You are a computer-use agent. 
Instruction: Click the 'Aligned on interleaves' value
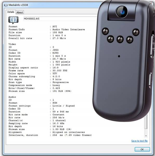pyautogui.click(x=69, y=132)
